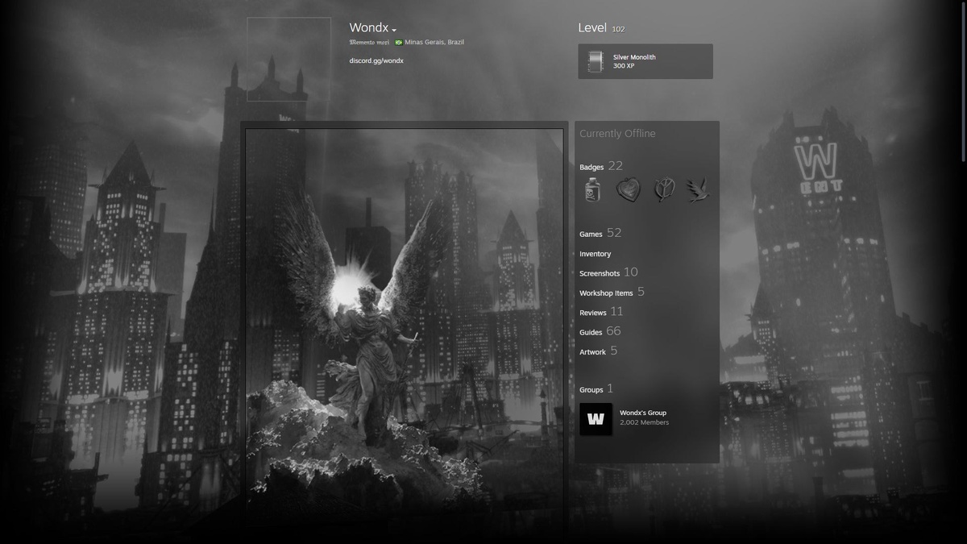The height and width of the screenshot is (544, 967).
Task: Click the Level 102 badge
Action: click(601, 28)
